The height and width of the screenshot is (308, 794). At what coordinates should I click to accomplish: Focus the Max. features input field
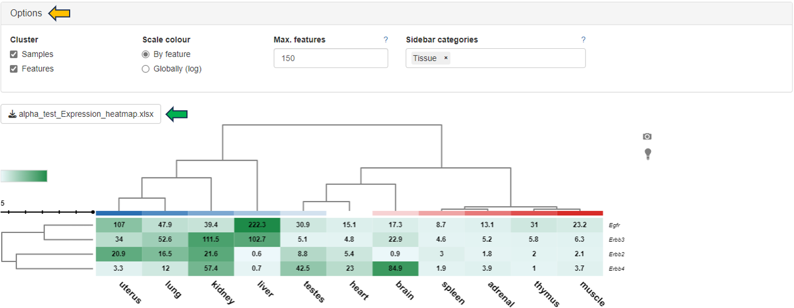point(331,58)
